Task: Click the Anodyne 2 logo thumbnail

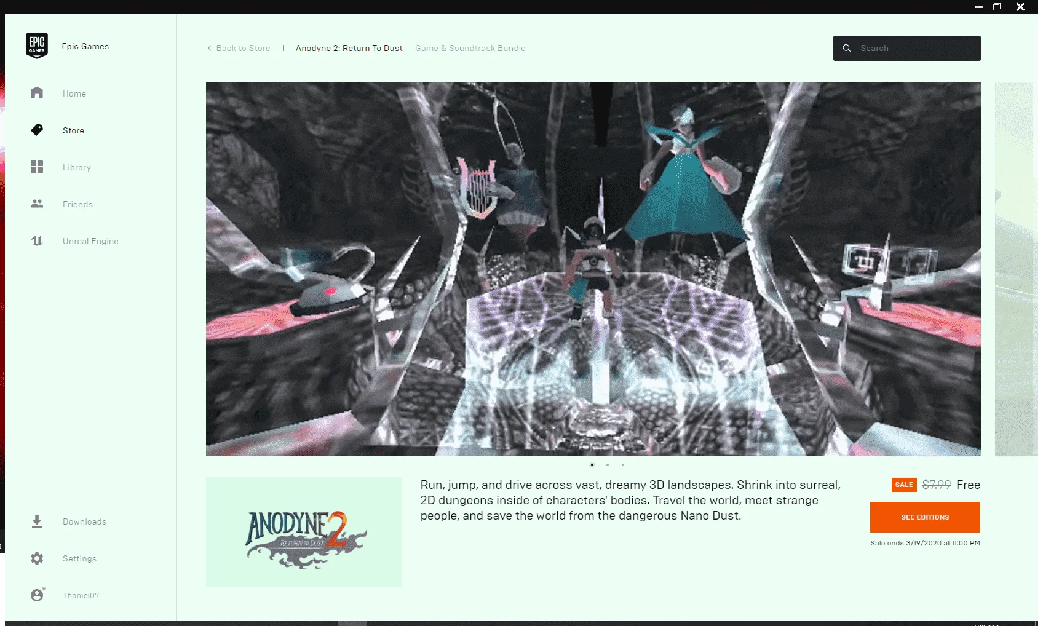Action: (304, 533)
